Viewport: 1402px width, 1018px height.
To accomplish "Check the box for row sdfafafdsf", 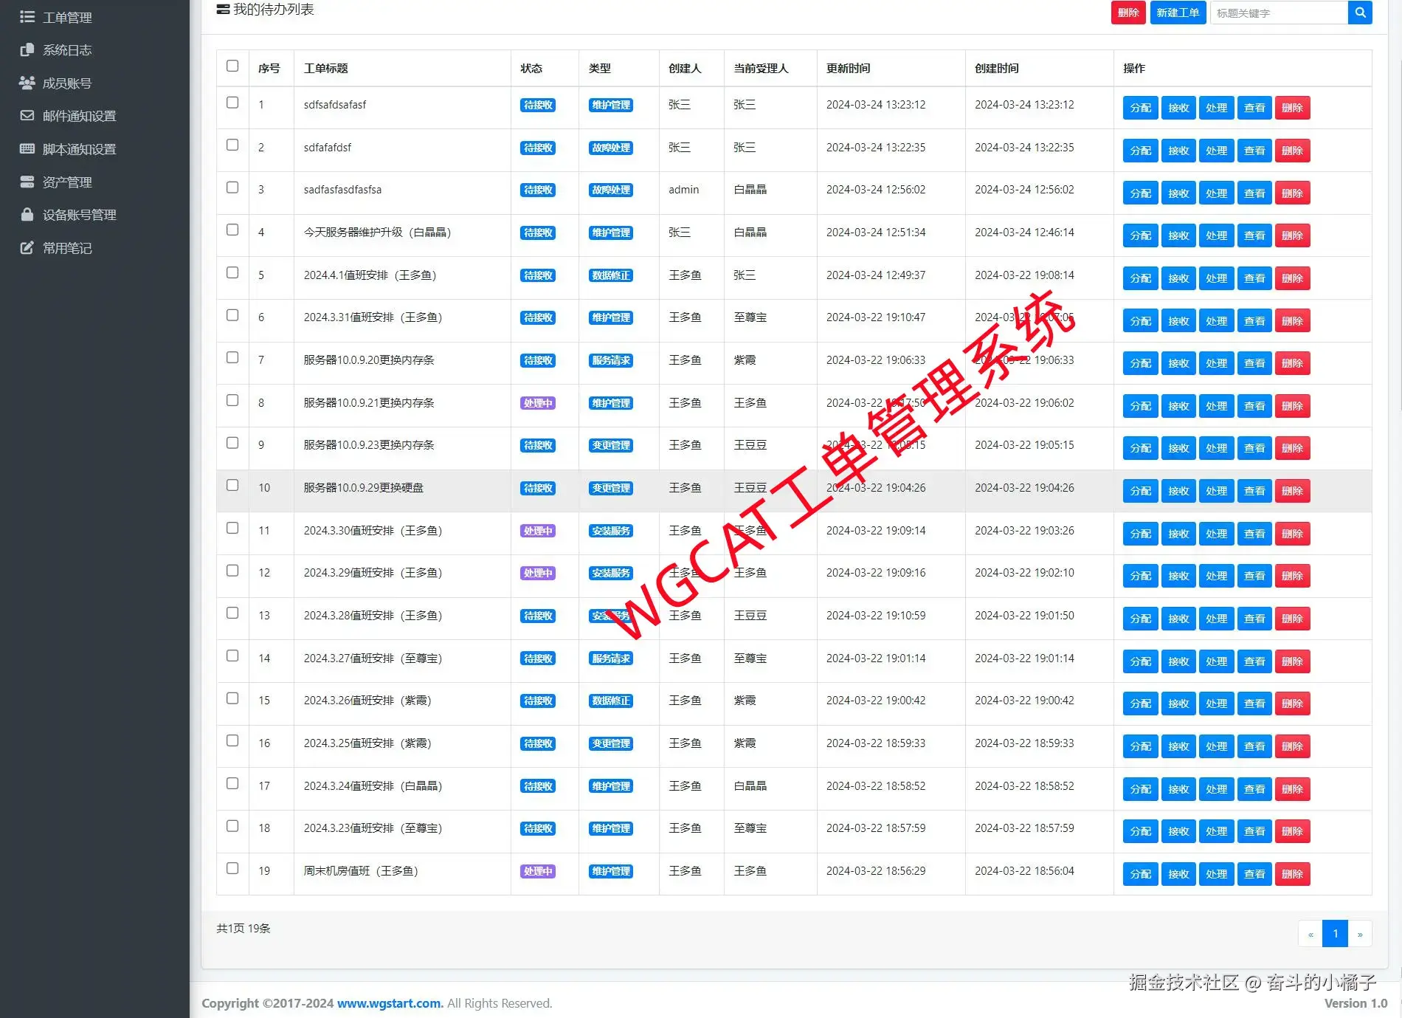I will tap(232, 145).
